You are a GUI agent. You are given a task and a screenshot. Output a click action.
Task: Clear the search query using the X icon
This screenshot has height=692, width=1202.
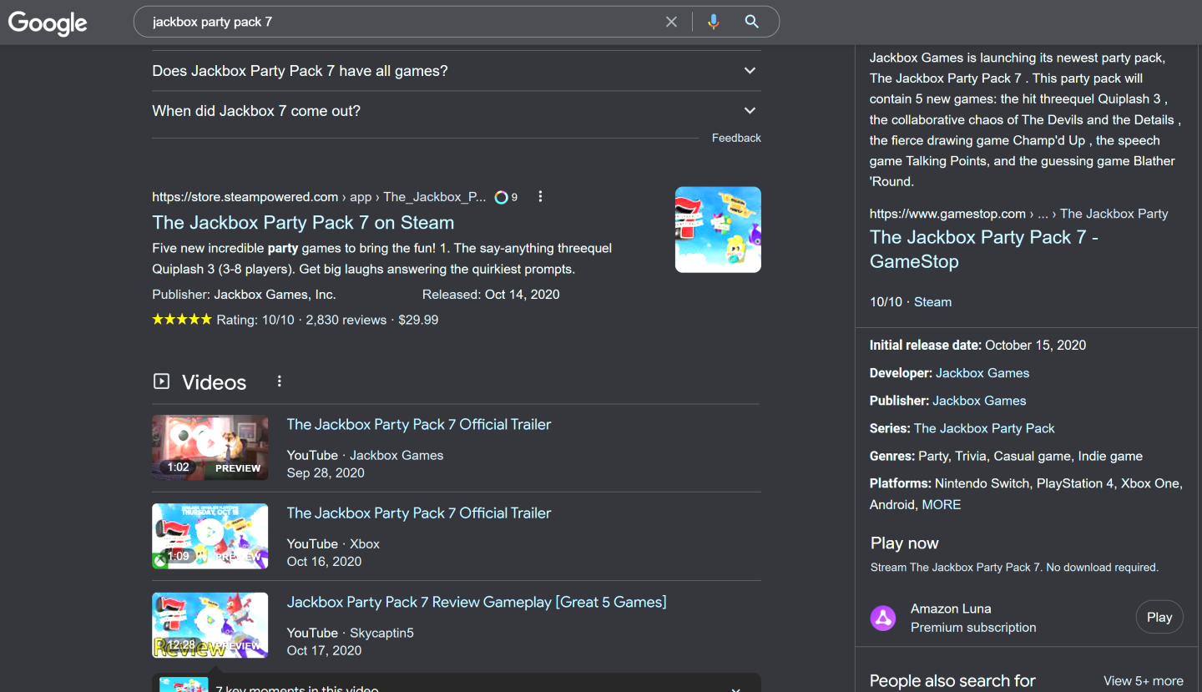[671, 21]
